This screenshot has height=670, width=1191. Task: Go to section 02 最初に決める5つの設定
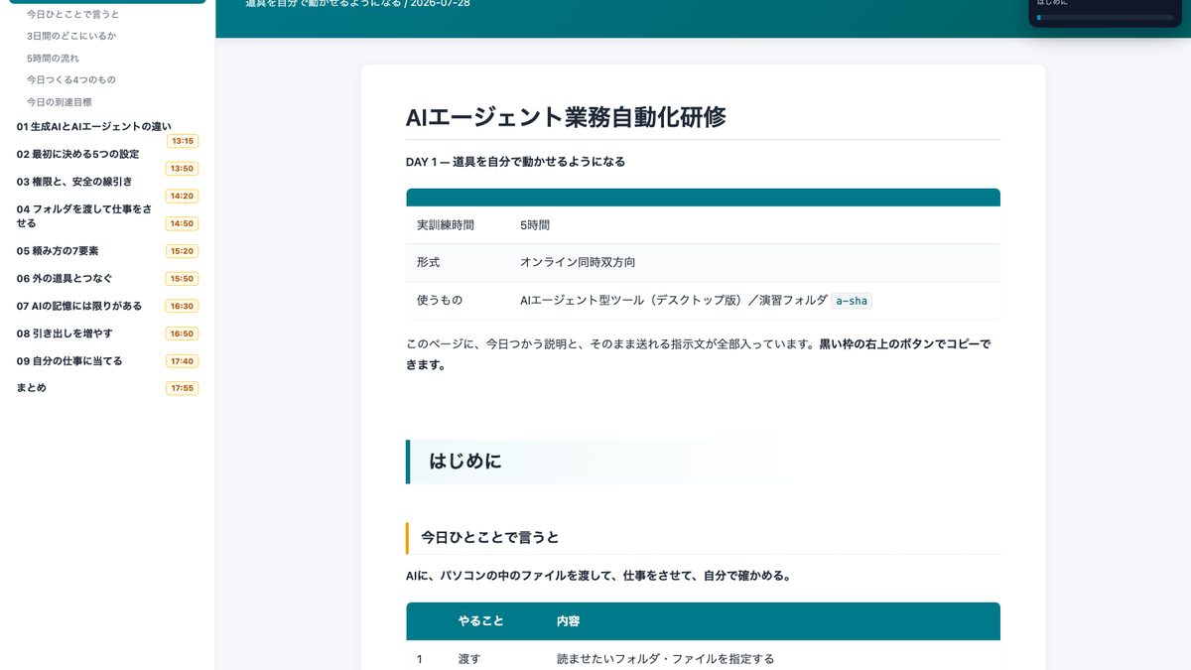click(77, 154)
